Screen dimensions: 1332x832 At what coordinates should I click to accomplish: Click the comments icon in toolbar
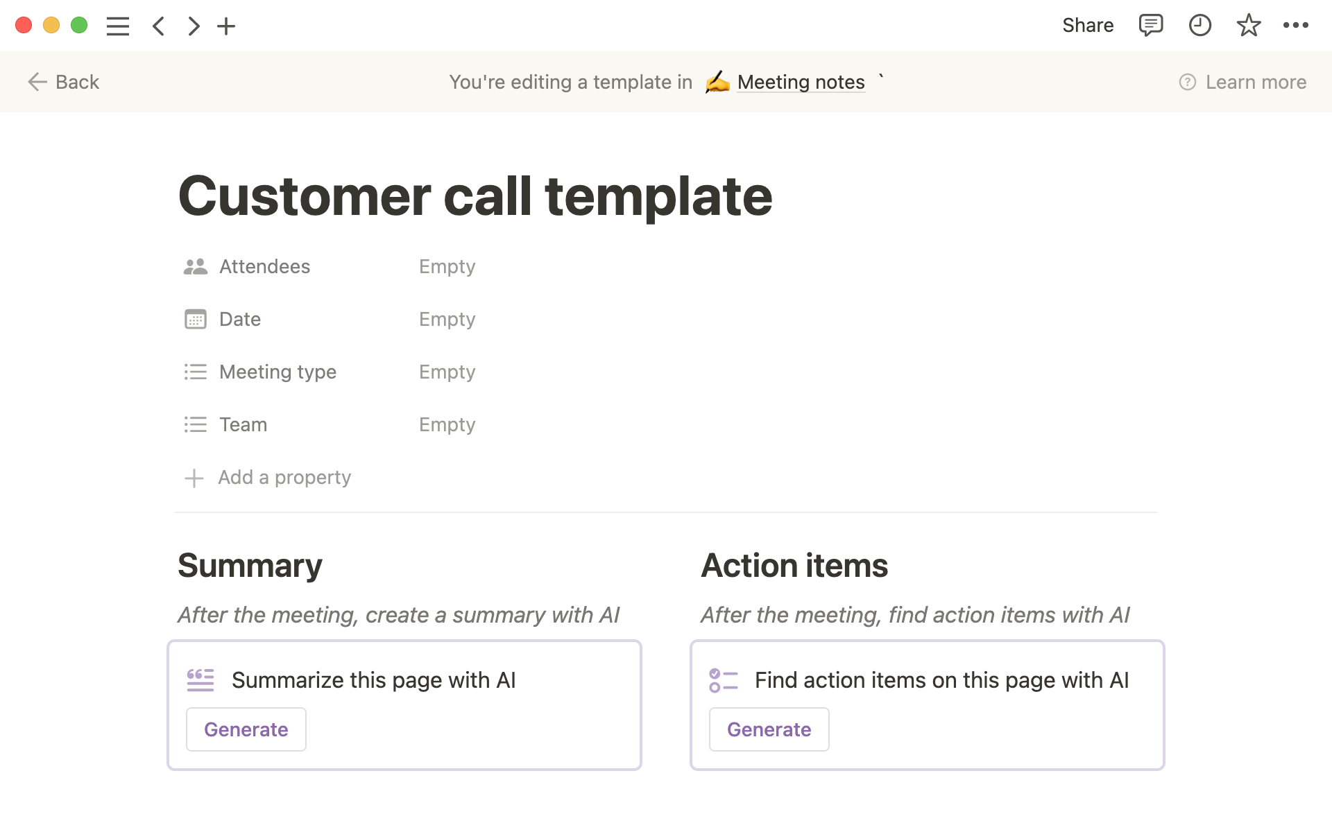coord(1148,26)
